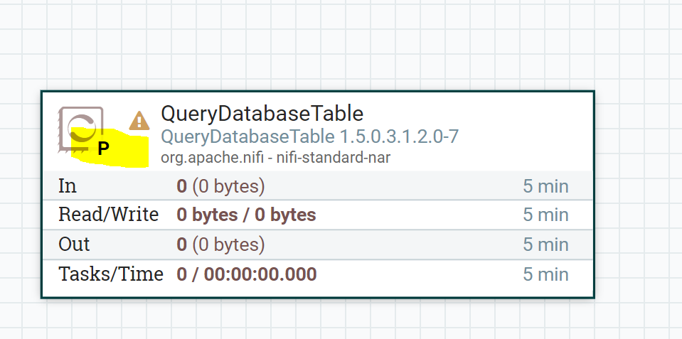Click the In row label
This screenshot has height=339, width=682.
(x=68, y=186)
